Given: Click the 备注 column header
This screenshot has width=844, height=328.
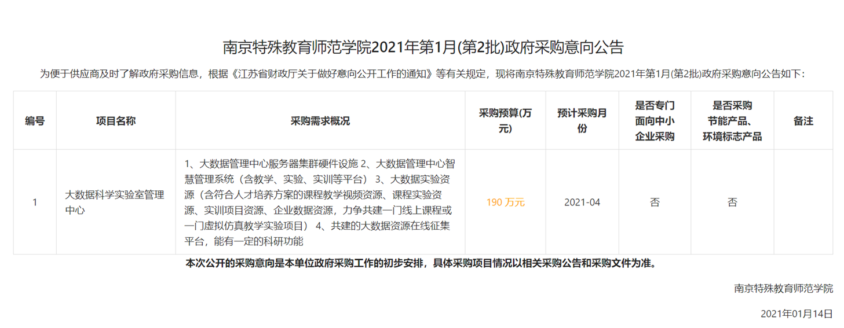Looking at the screenshot, I should 803,121.
